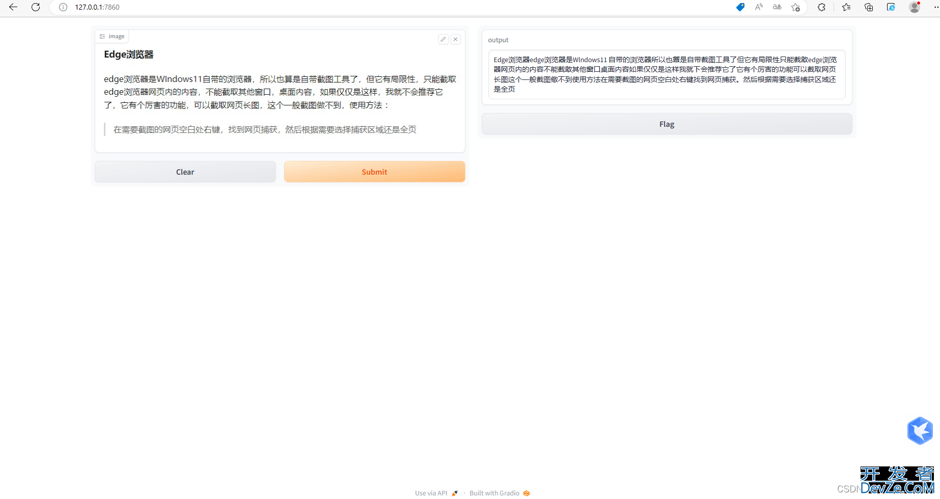Screen dimensions: 940x499
Task: View site information icon in address bar
Action: (63, 7)
